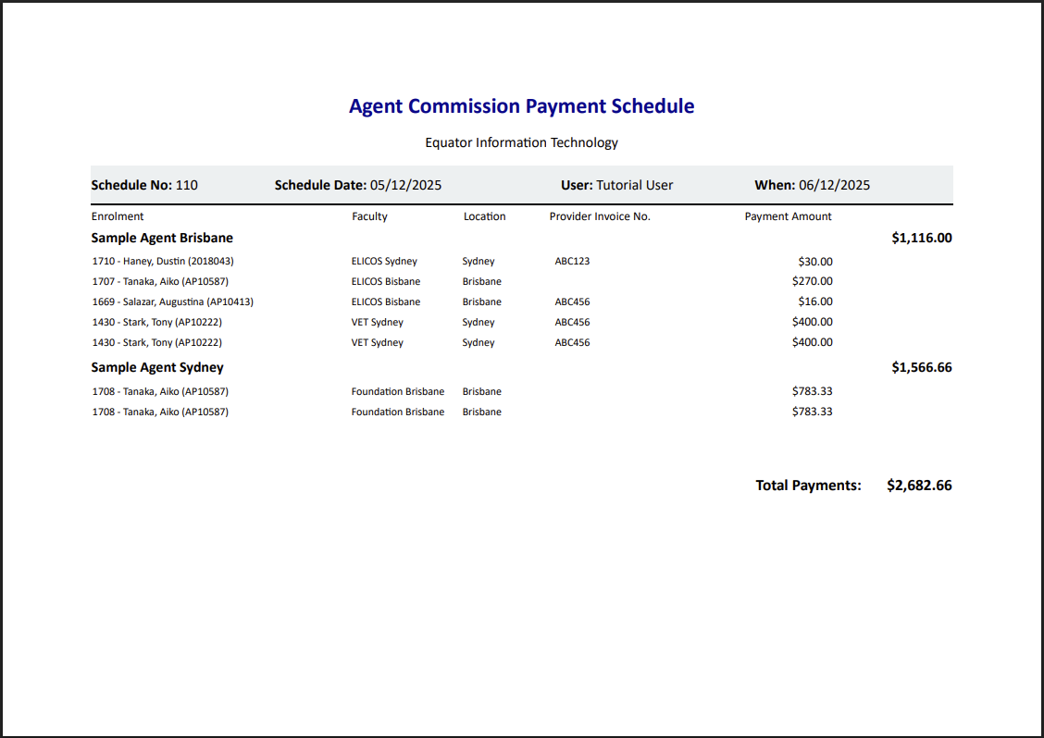1044x738 pixels.
Task: Click the ABC123 provider invoice number
Action: coord(572,261)
